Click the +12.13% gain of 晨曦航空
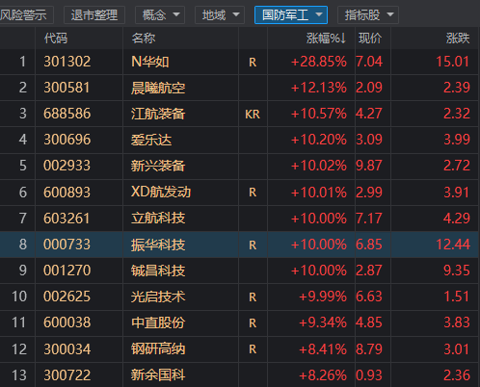 pos(319,88)
